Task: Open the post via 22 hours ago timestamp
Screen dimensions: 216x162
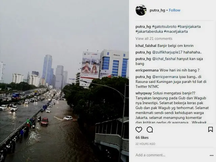Action: (145, 144)
